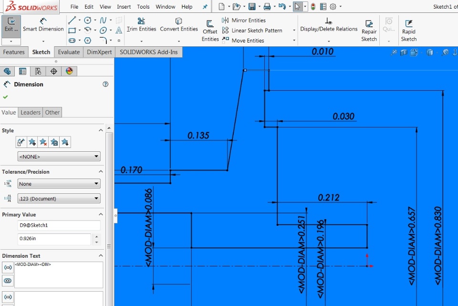The height and width of the screenshot is (306, 458).
Task: Click Move Entities
Action: (243, 40)
